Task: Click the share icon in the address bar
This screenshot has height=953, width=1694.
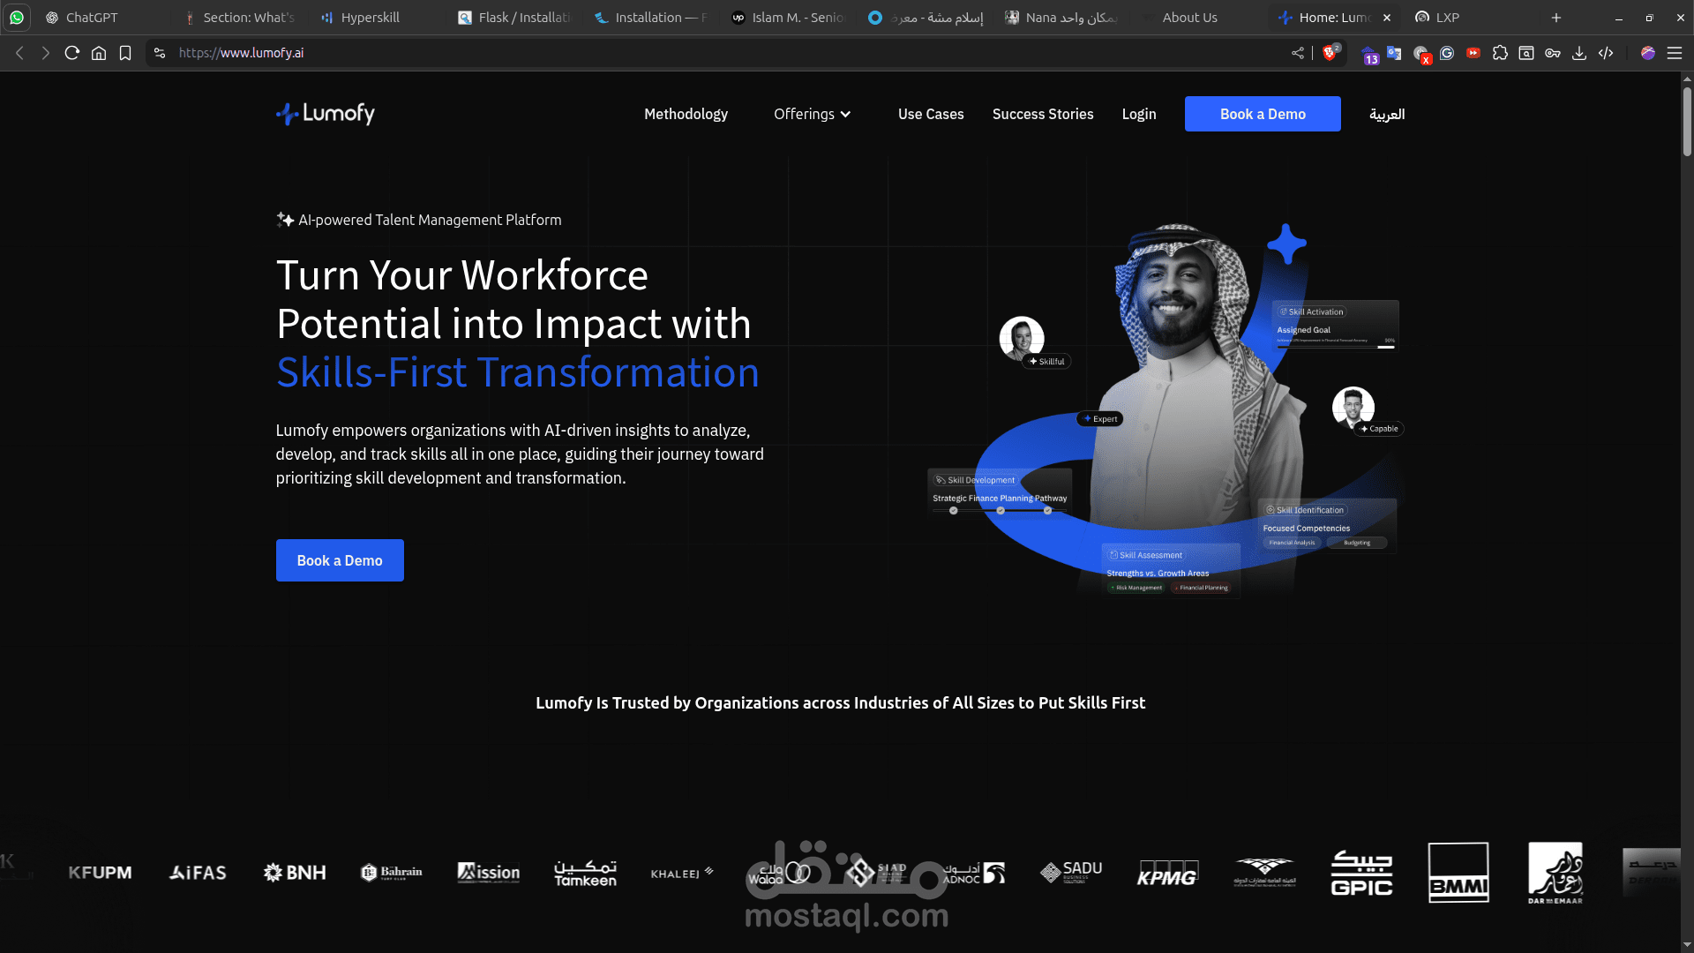Action: pos(1298,53)
